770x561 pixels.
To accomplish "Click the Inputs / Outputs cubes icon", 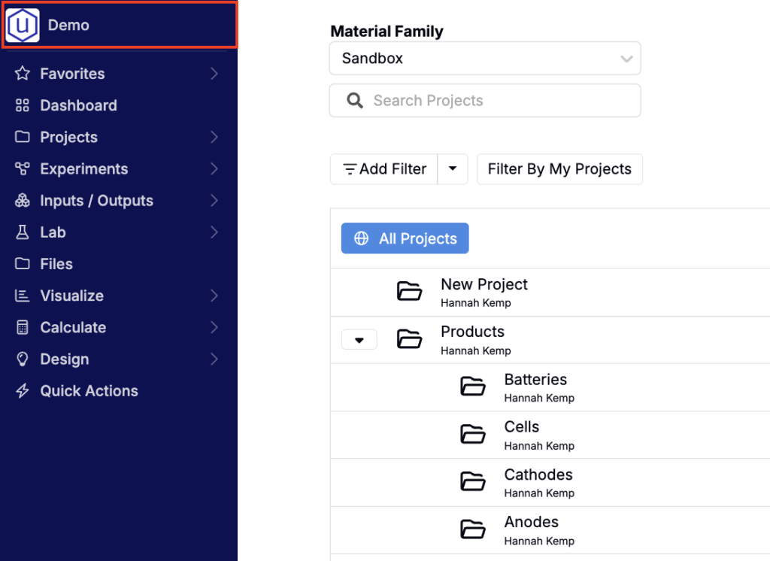I will click(x=23, y=201).
